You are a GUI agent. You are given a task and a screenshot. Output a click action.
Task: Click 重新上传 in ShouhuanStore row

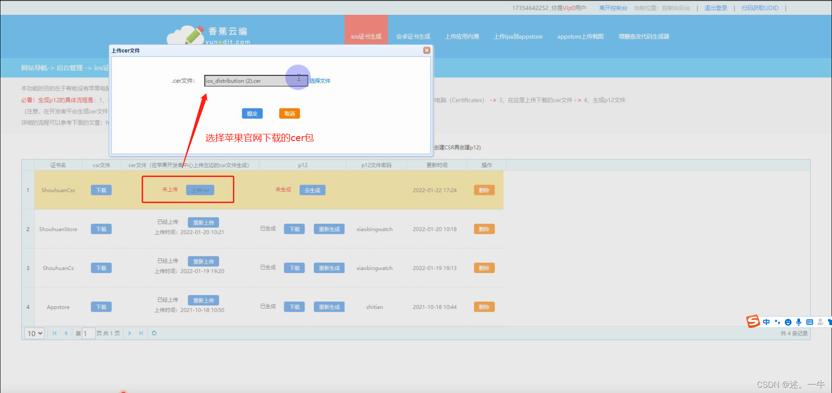(x=203, y=222)
